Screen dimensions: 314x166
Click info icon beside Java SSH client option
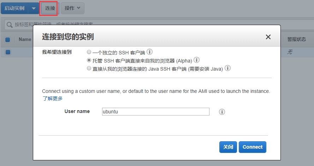228,68
